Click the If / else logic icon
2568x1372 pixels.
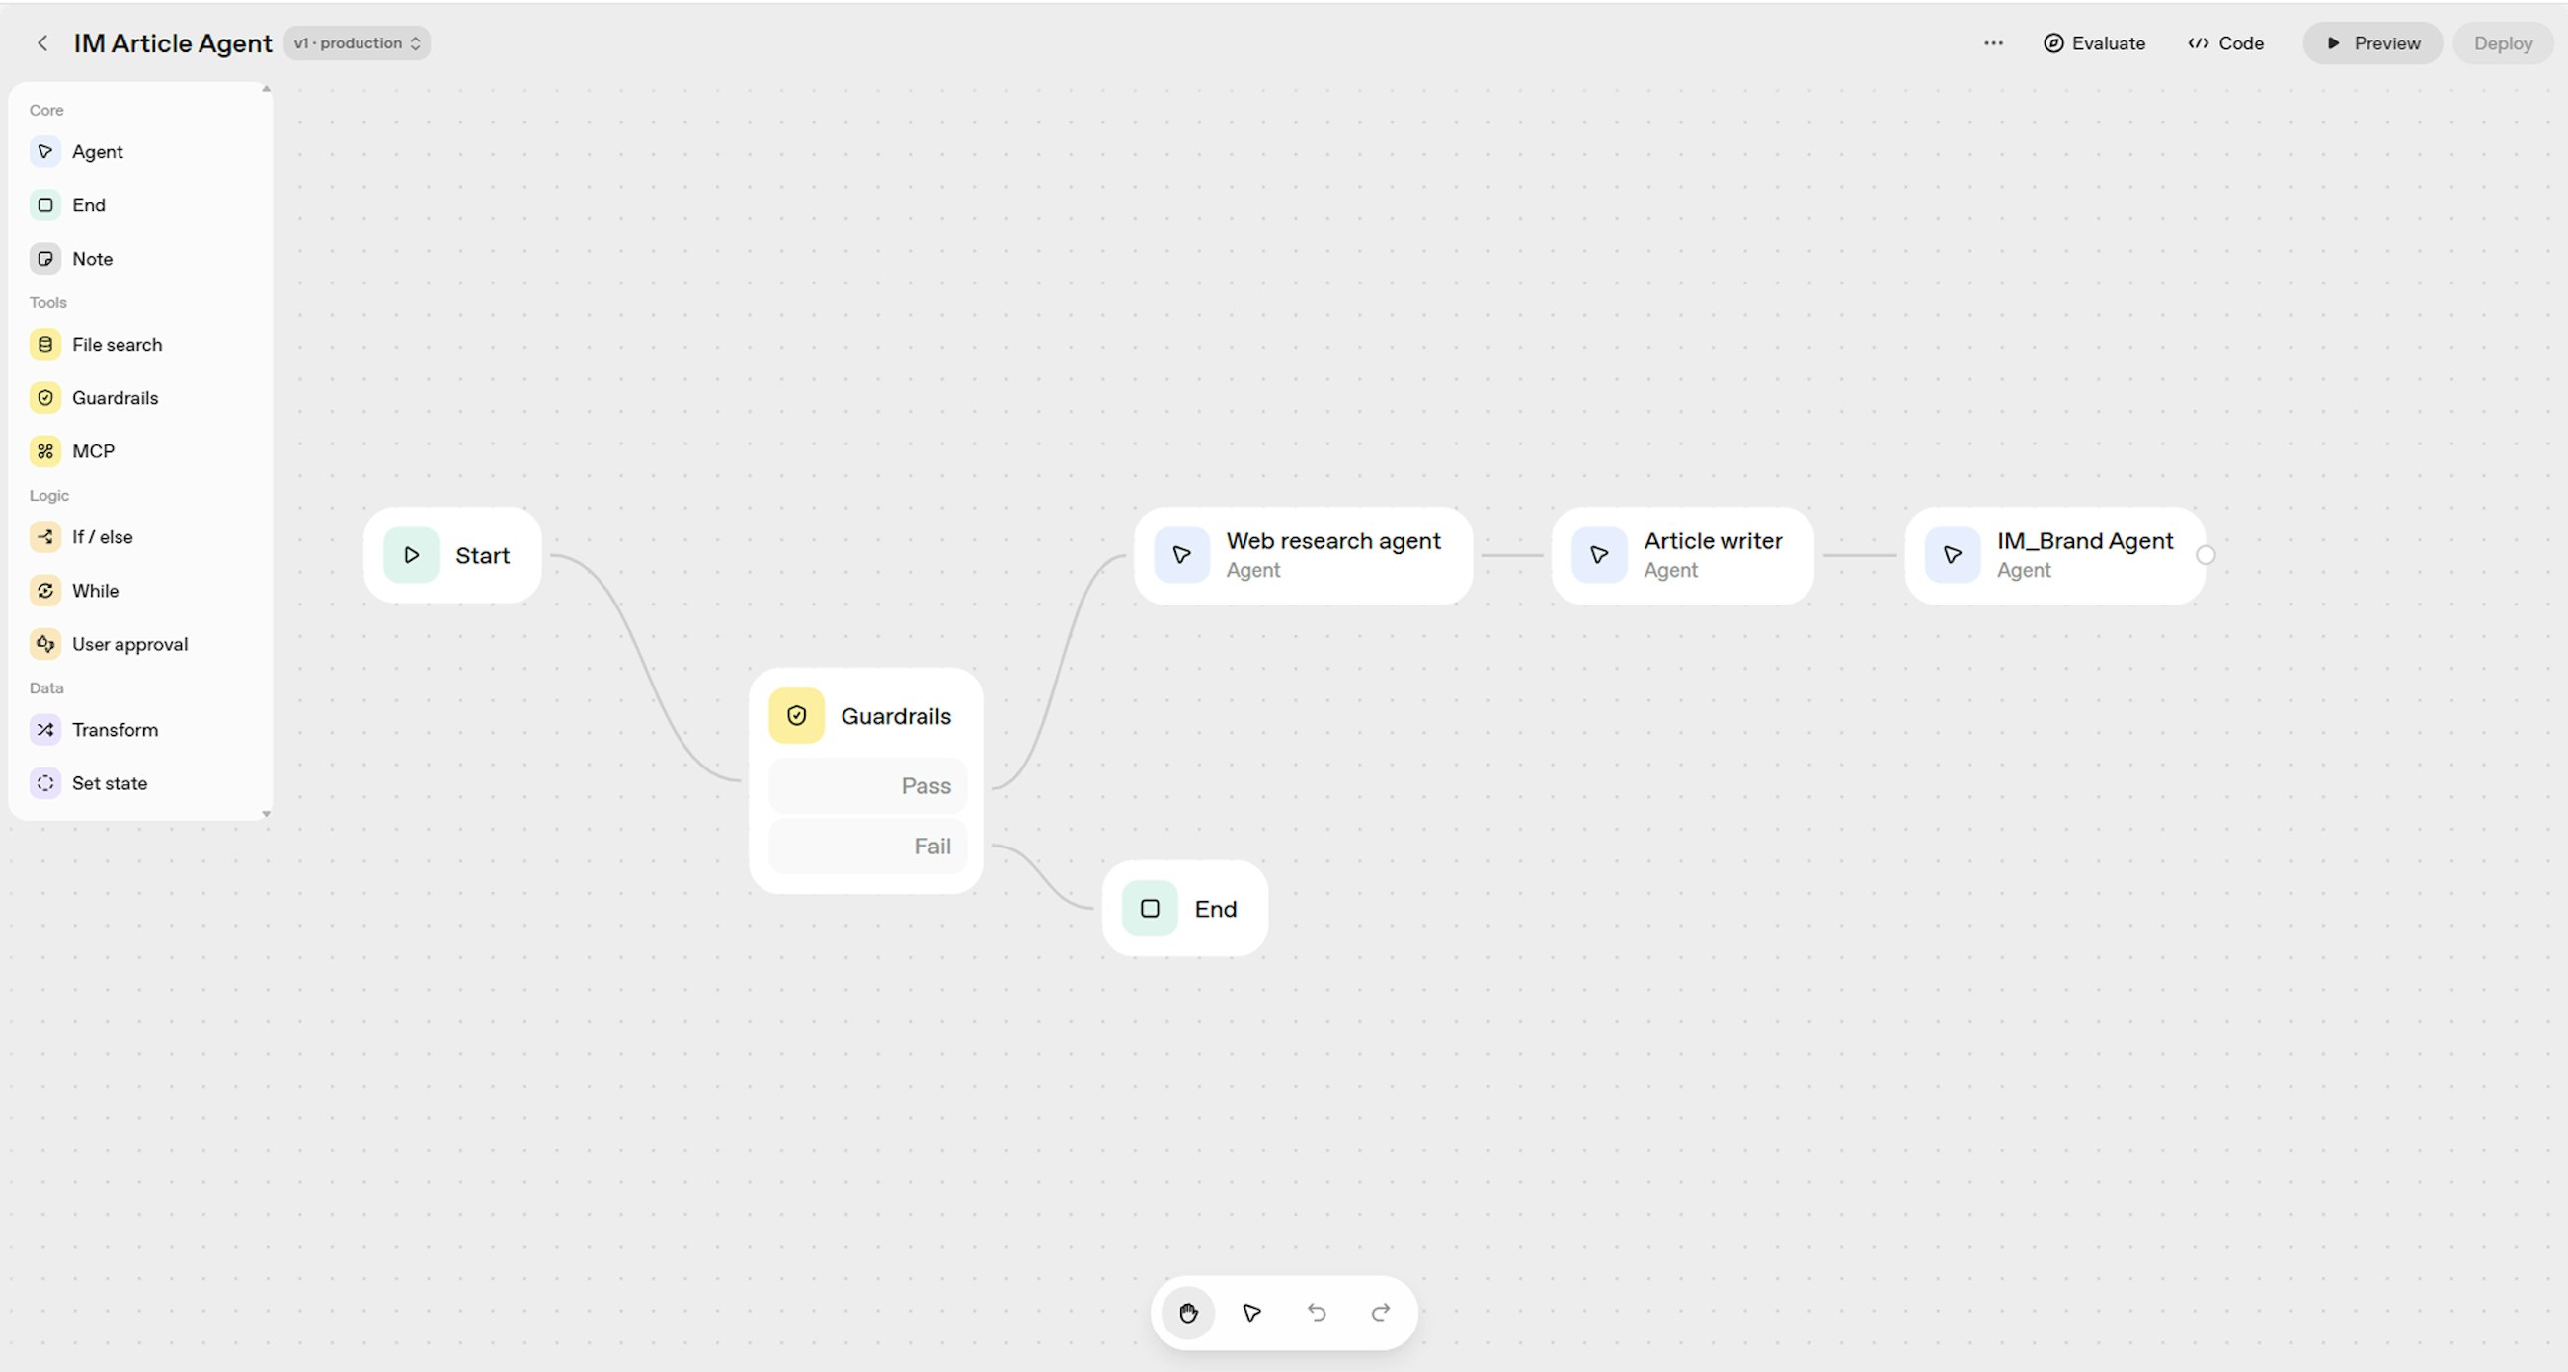44,537
